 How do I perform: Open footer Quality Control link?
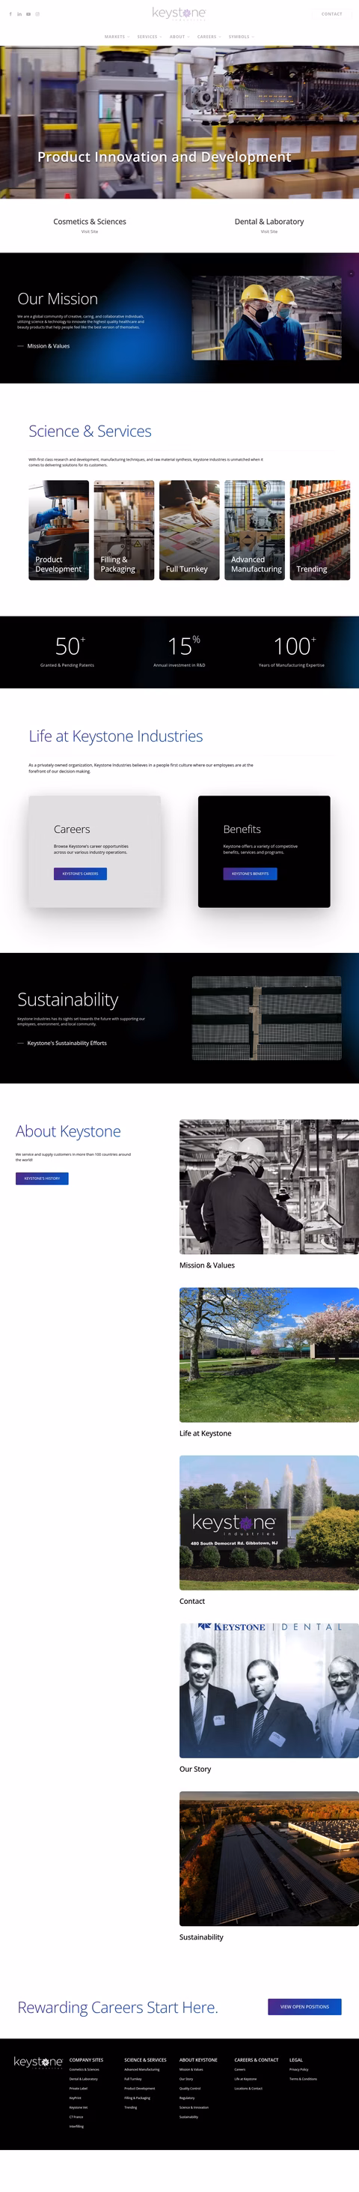point(190,2088)
